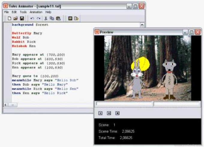
Task: Close the Tales Animator window
Action: 142,6
